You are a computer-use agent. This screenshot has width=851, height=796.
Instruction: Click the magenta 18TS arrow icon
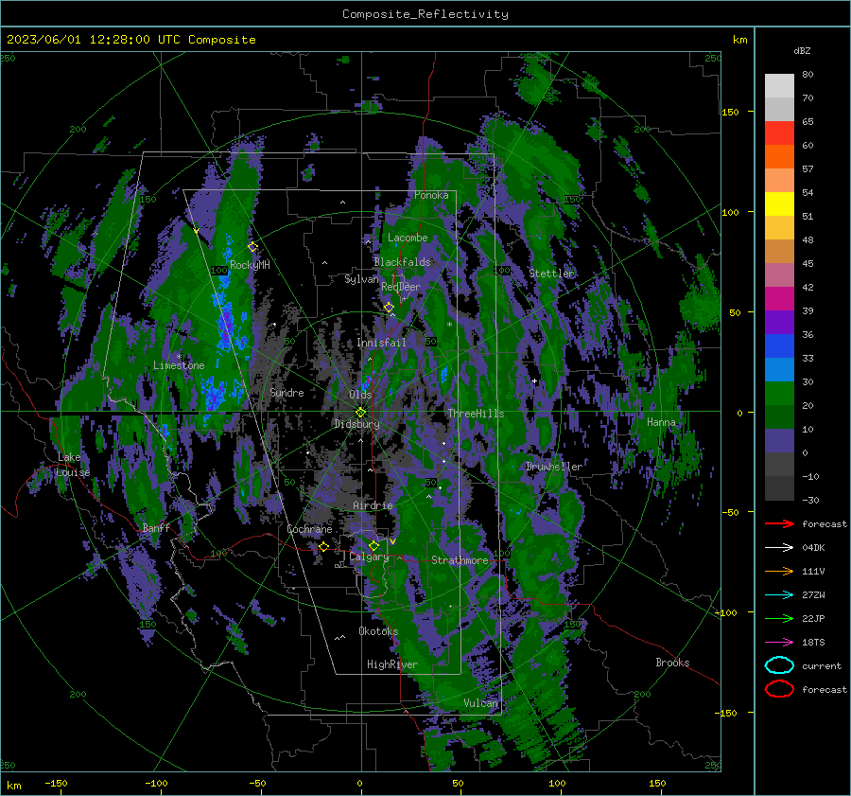pos(779,643)
